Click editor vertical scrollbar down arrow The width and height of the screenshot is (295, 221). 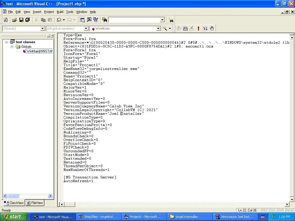[292, 200]
